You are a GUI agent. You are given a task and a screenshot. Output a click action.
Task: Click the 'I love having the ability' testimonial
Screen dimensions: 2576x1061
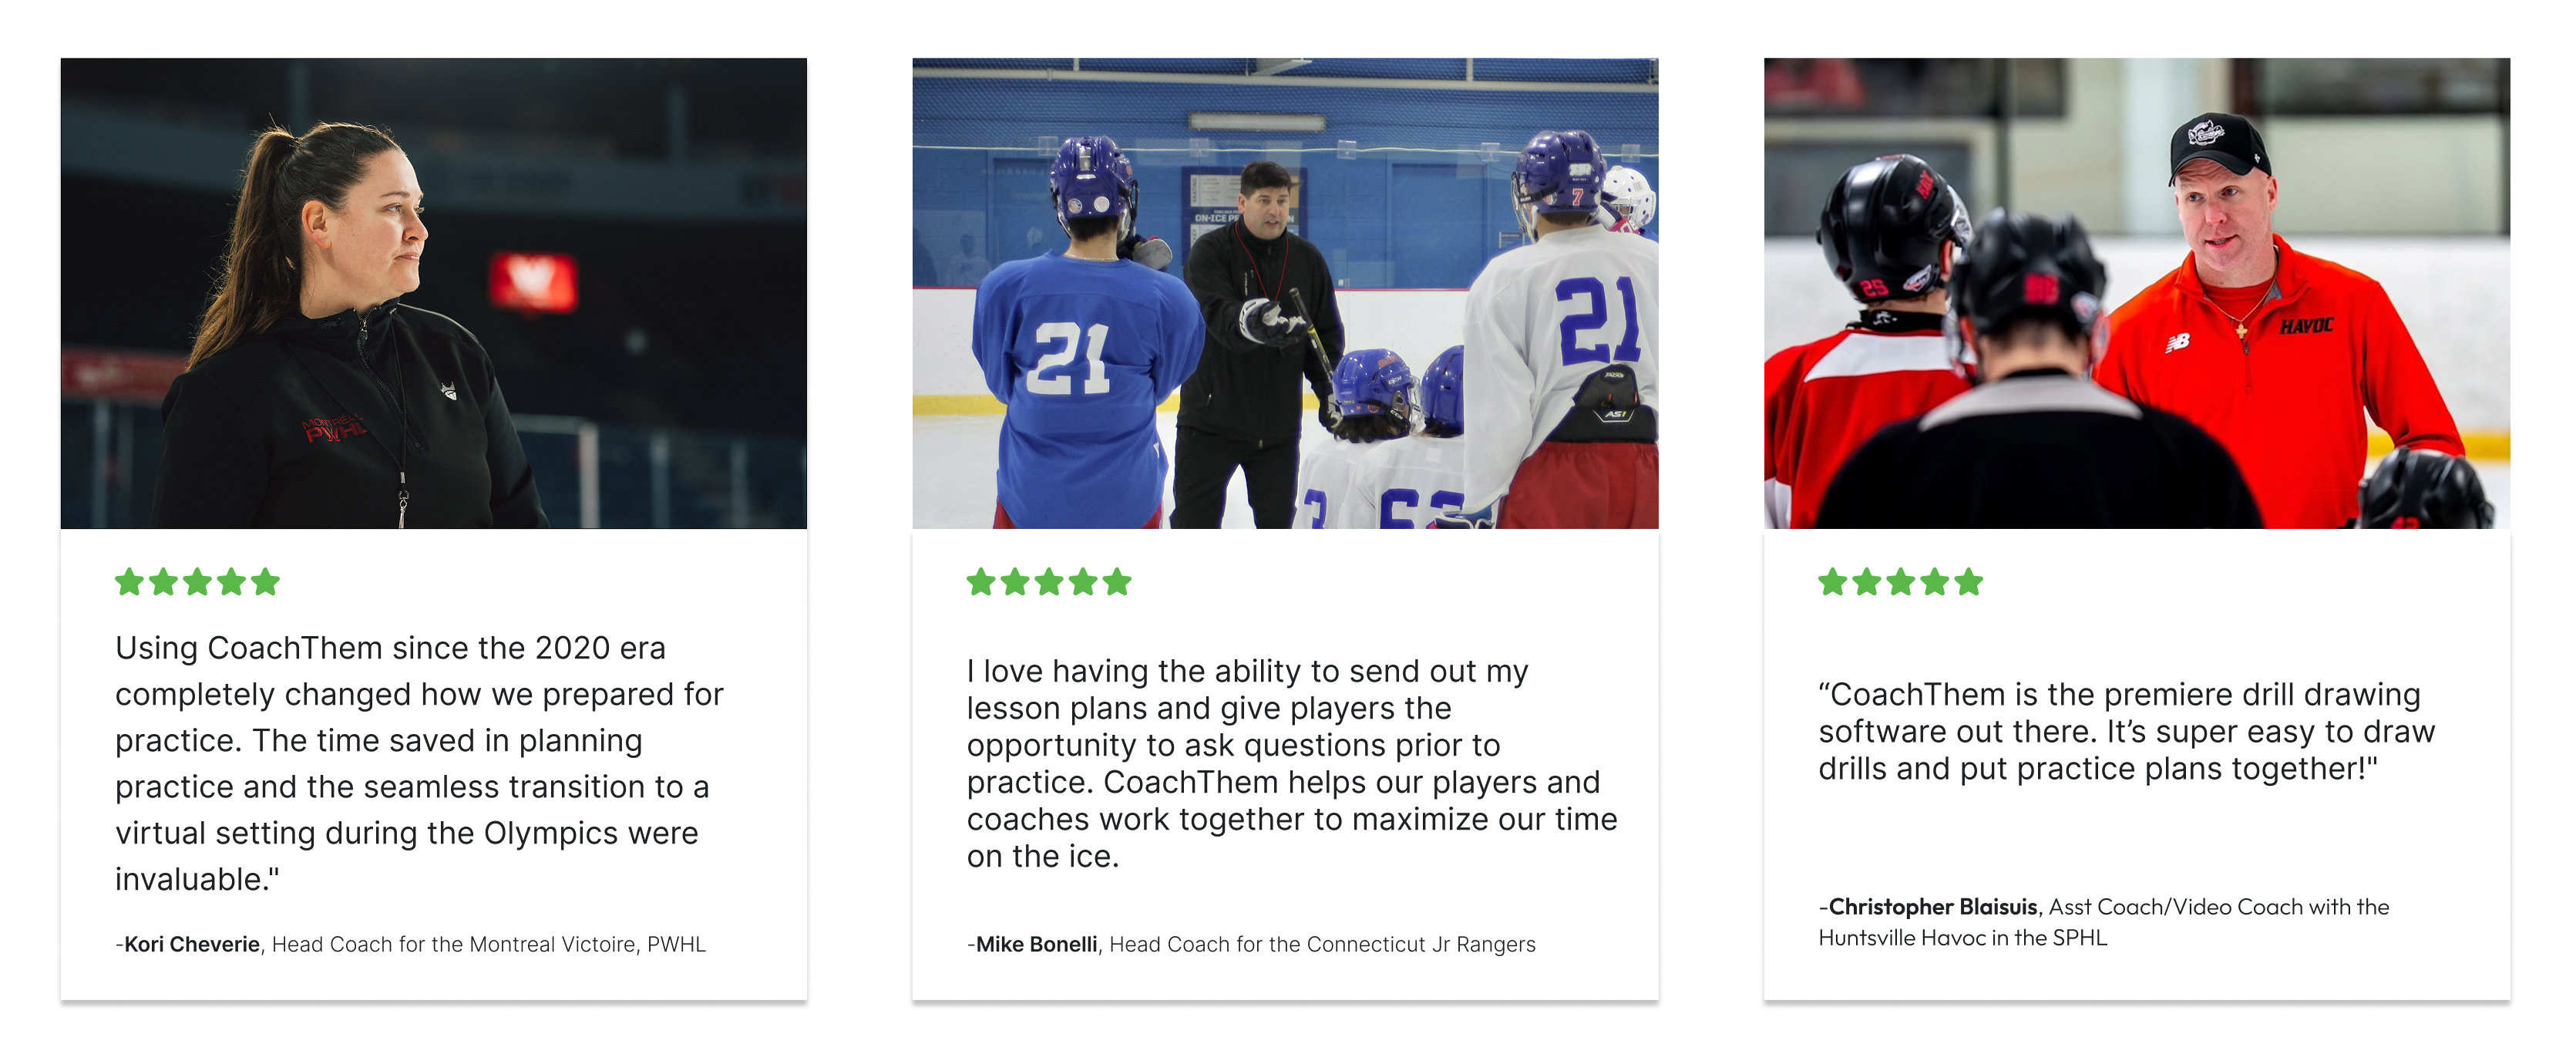click(x=1292, y=764)
